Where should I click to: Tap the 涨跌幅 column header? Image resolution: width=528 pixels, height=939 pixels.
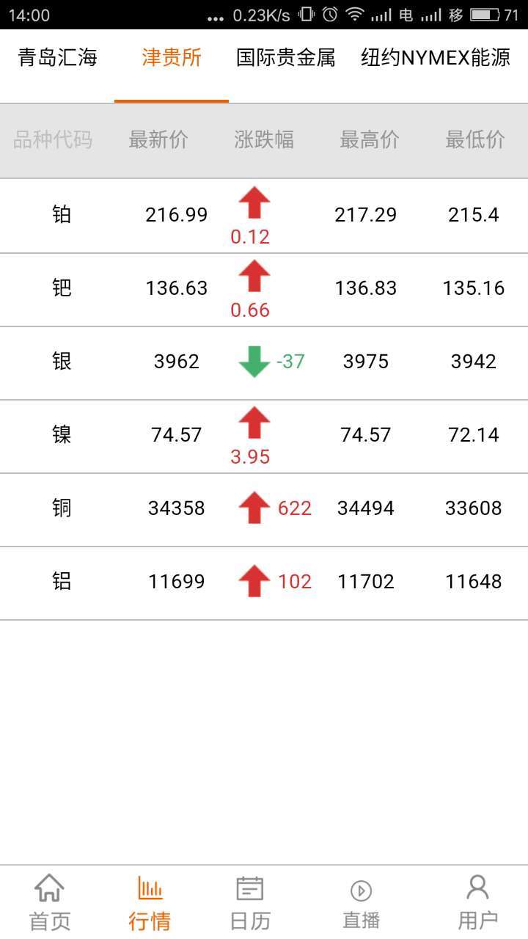pyautogui.click(x=264, y=140)
